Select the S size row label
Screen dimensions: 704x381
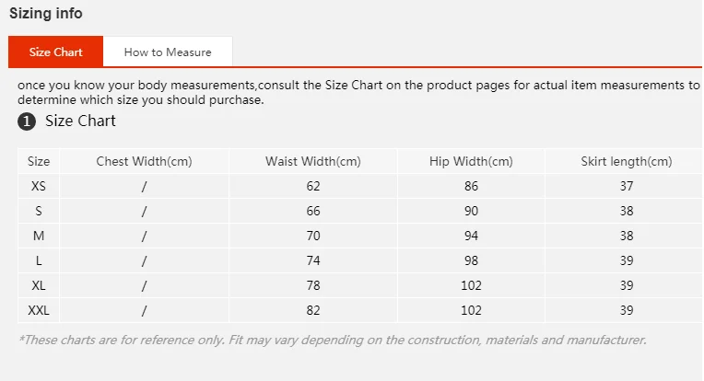click(x=39, y=211)
